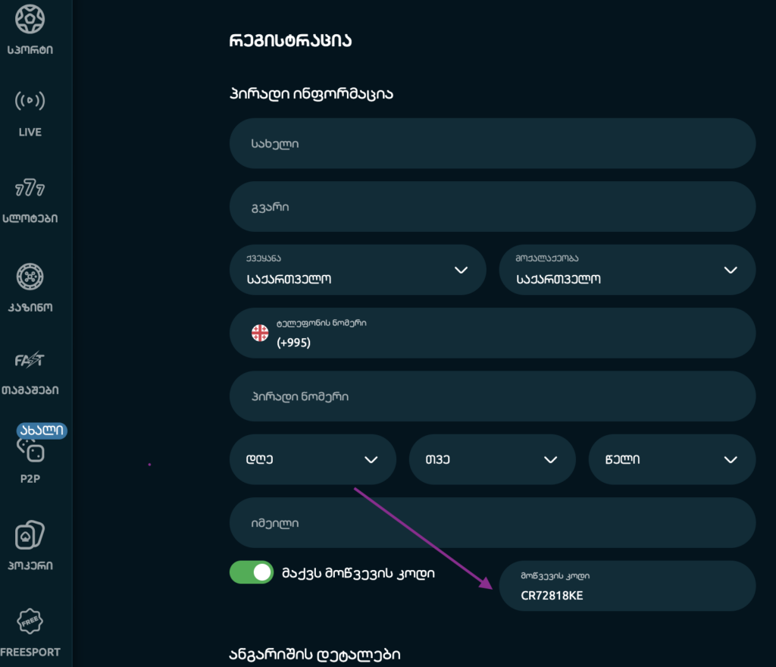
Task: Click the LIVE broadcast icon
Action: (30, 101)
